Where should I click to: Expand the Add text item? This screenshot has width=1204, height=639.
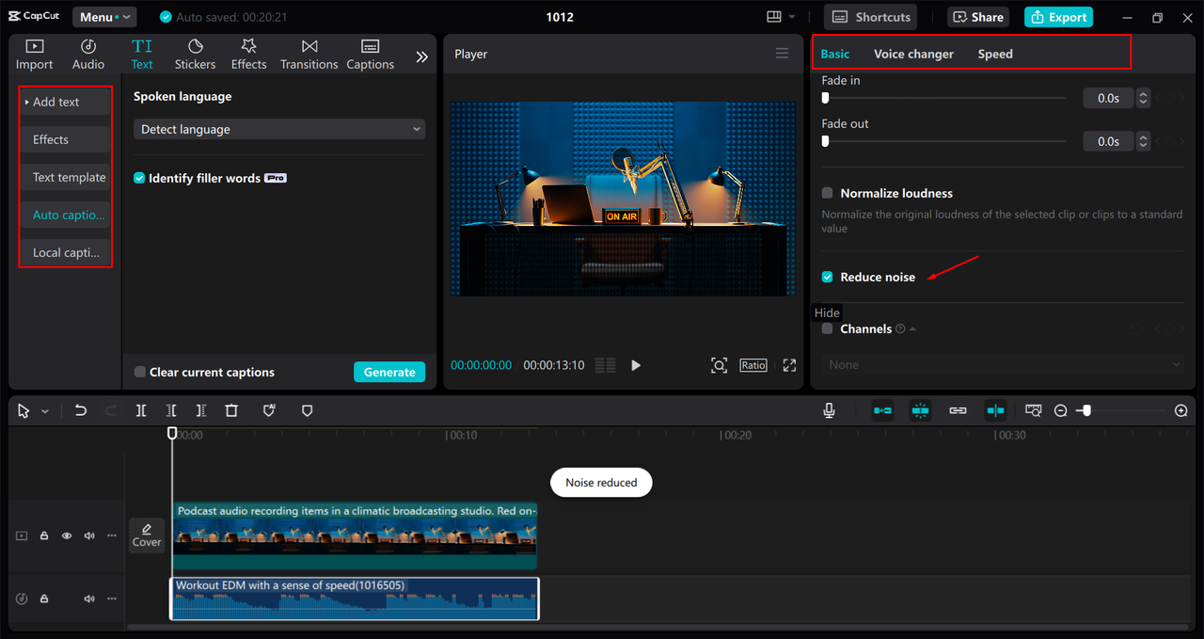65,102
